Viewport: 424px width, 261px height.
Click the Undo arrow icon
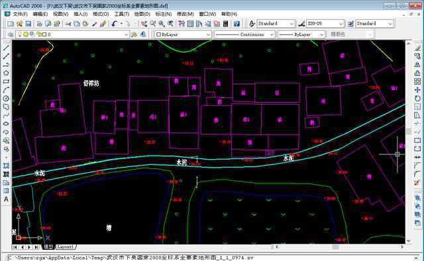click(115, 24)
